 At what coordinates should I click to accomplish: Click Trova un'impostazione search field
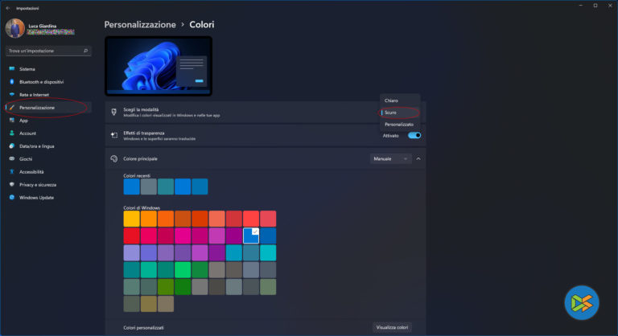click(x=48, y=51)
